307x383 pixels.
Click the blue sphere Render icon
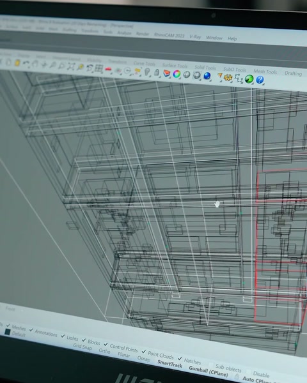207,76
